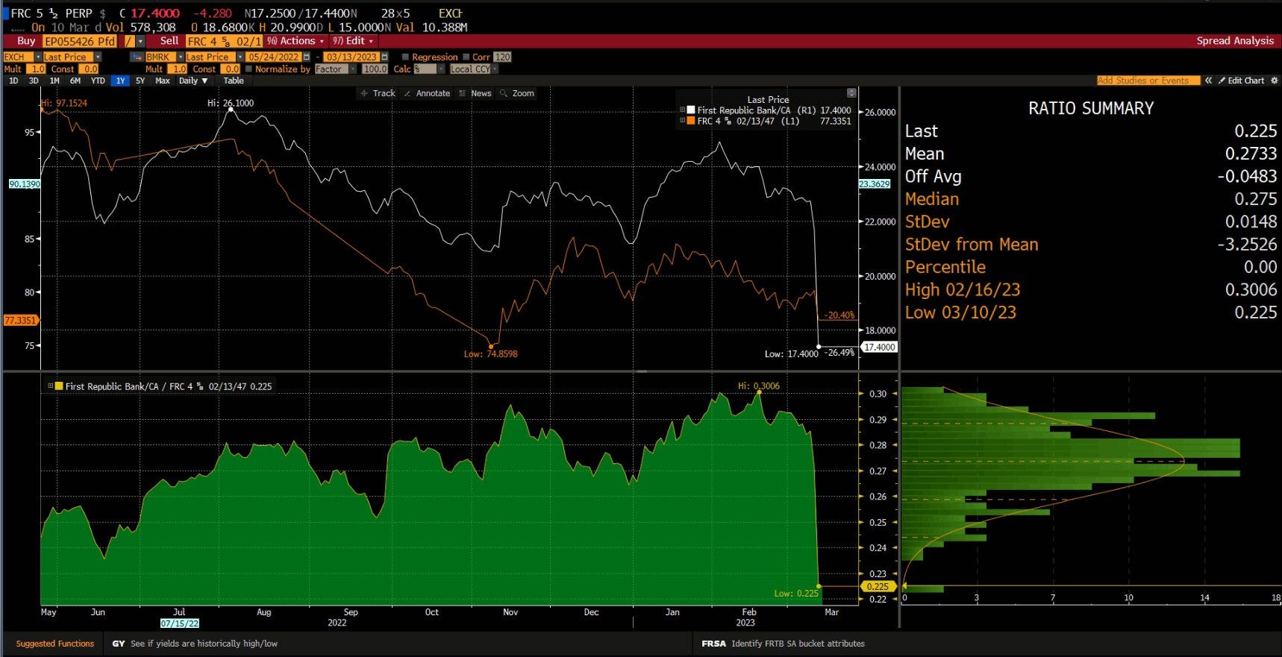Open sell-side Last Price field dropdown
The image size is (1282, 657).
[x=240, y=57]
